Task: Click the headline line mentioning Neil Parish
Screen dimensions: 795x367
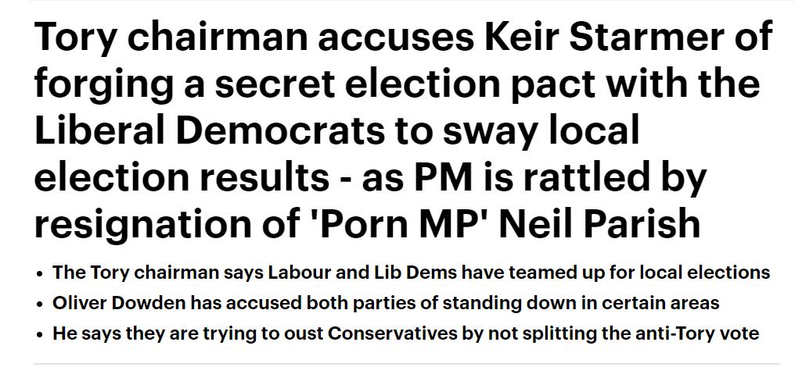Action: (367, 224)
